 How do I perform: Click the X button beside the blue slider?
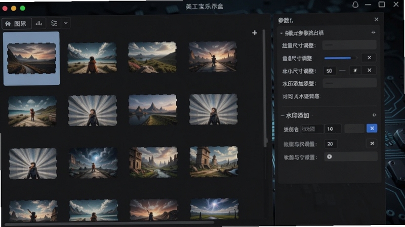[369, 58]
